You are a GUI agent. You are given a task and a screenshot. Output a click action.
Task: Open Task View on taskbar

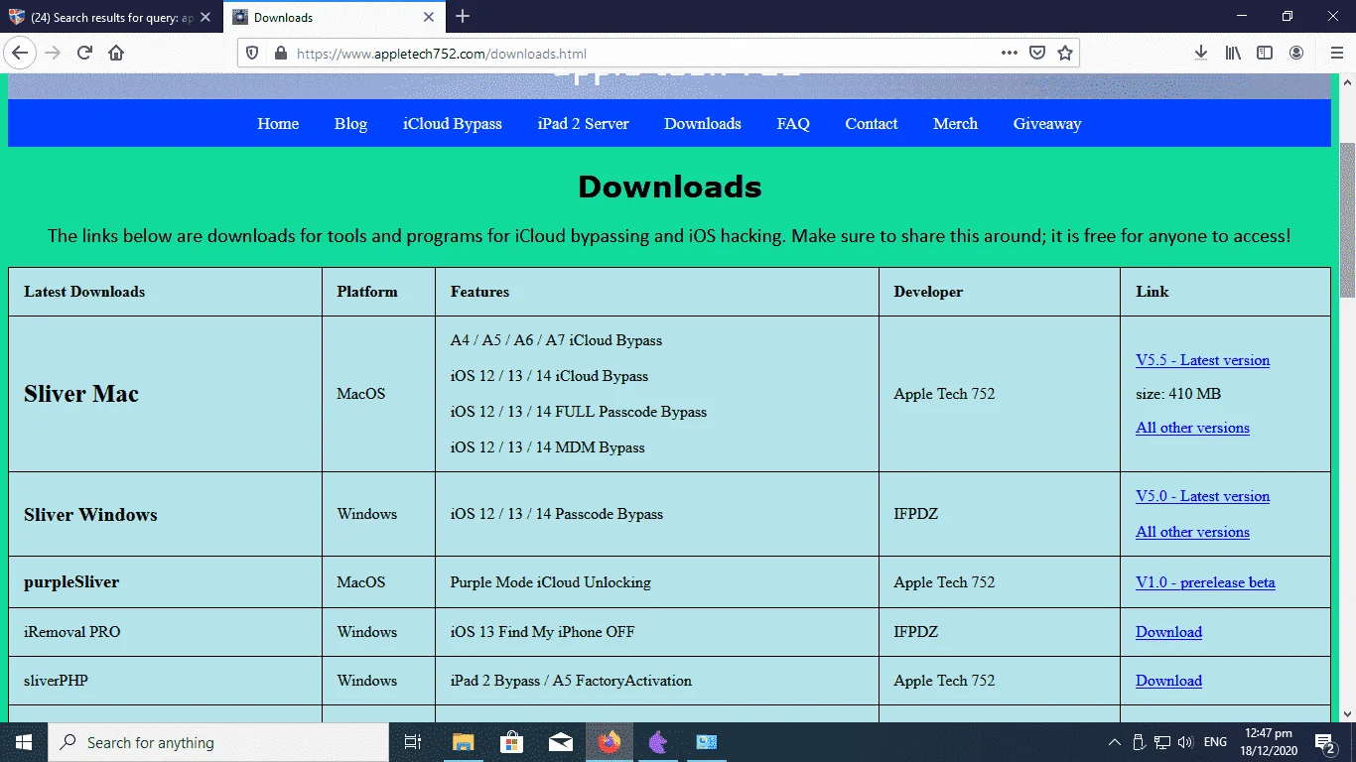[x=414, y=742]
